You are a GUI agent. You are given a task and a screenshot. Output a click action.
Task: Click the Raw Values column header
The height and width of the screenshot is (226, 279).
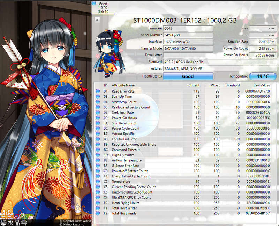pyautogui.click(x=262, y=85)
